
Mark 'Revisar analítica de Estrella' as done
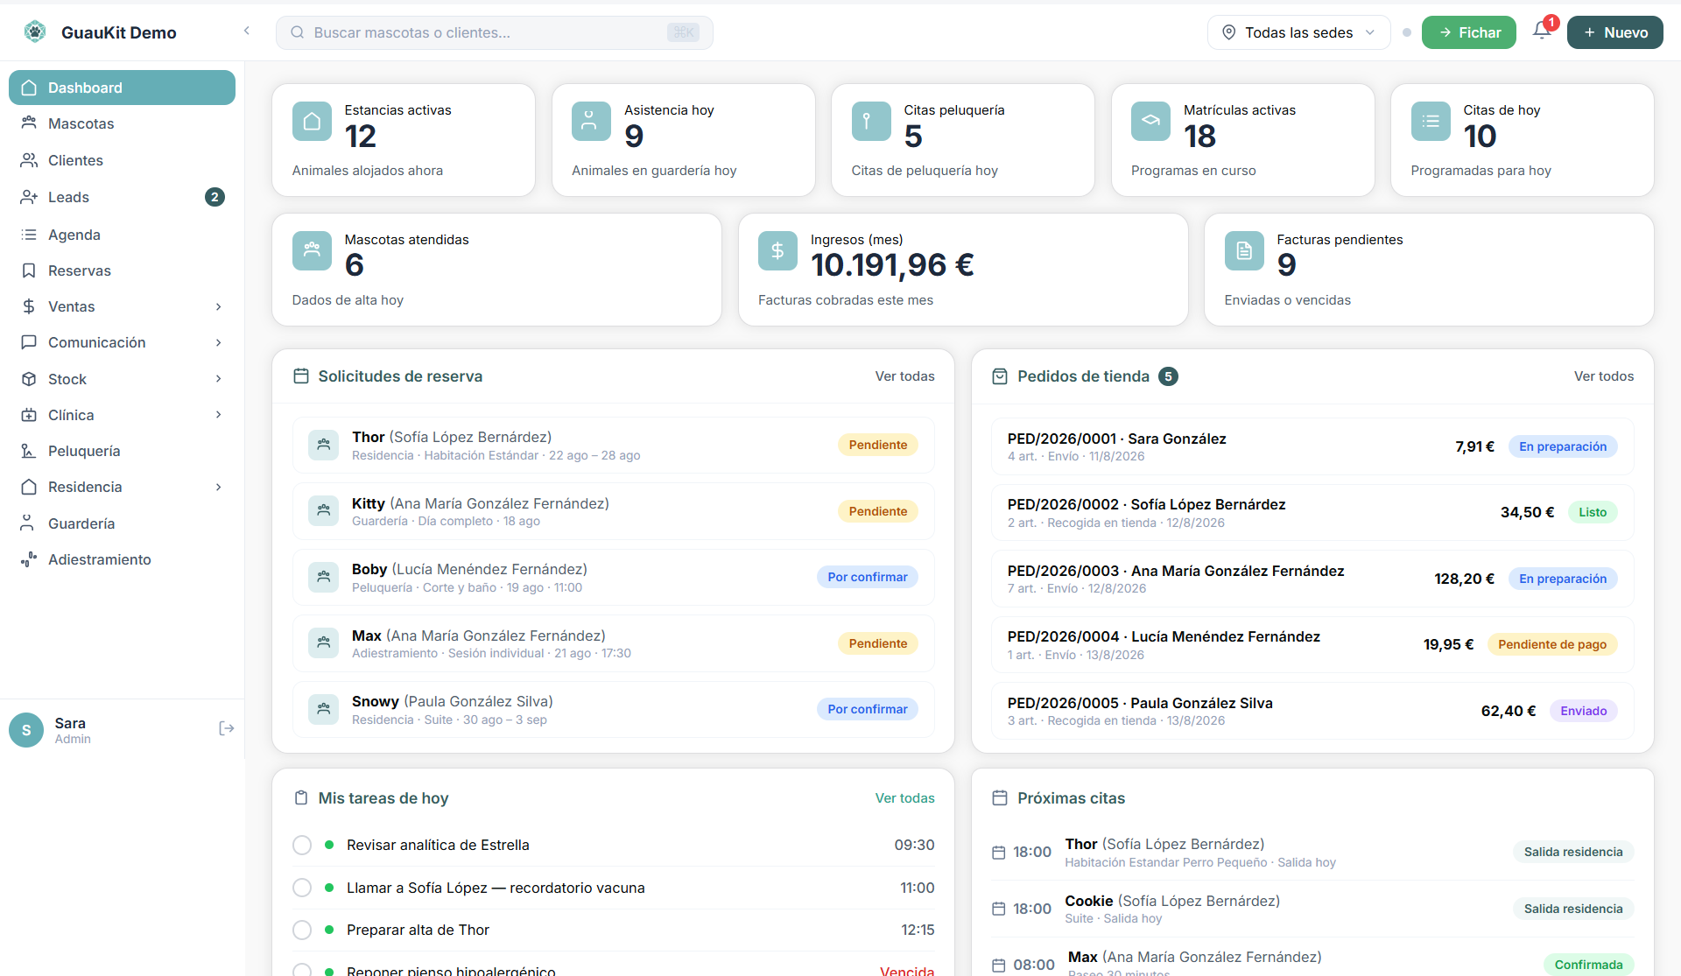coord(302,845)
